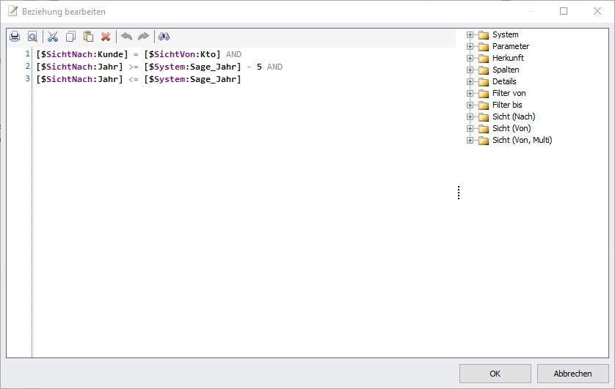Expand the Herkunft tree node
The image size is (615, 389).
click(x=470, y=59)
